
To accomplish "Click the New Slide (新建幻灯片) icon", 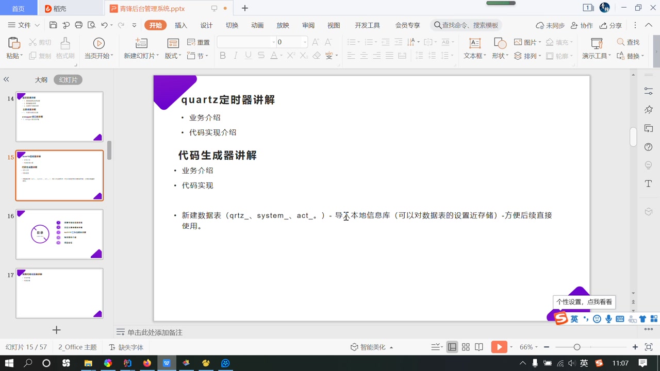I will 141,43.
